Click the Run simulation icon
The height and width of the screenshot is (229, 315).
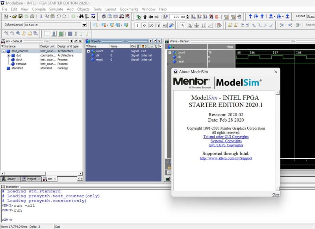[x=193, y=17]
